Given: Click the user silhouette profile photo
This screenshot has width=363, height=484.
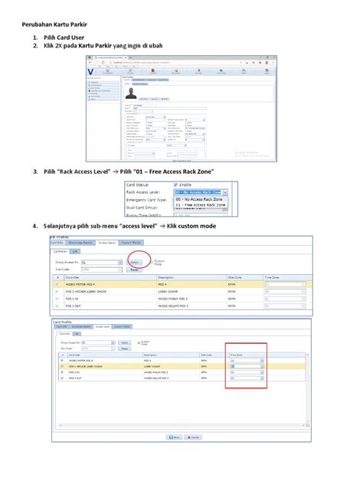Looking at the screenshot, I should tap(131, 93).
